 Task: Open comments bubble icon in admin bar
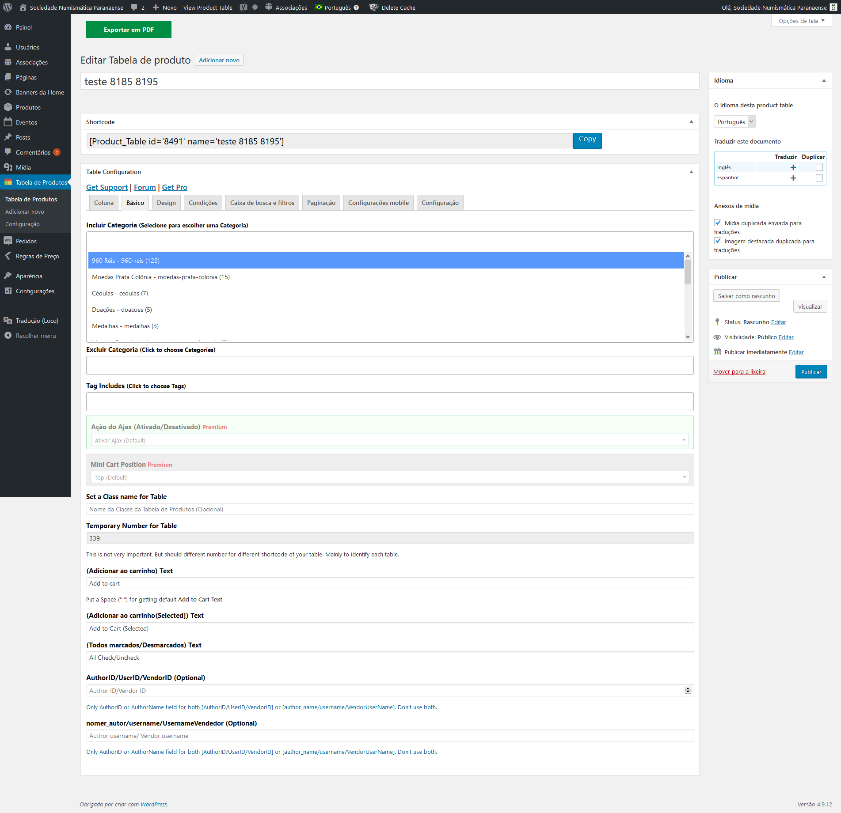click(134, 7)
